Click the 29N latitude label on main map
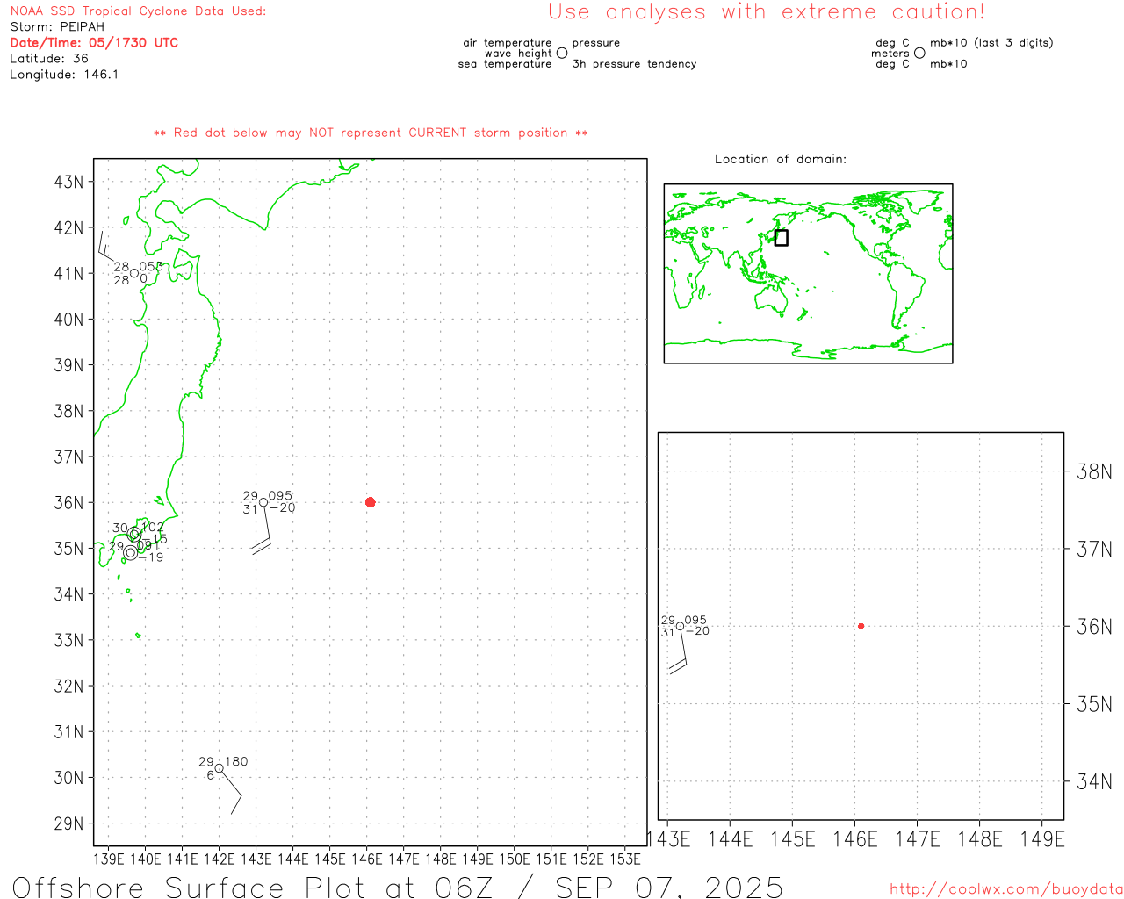Viewport: 1124px width, 899px height. (x=68, y=823)
